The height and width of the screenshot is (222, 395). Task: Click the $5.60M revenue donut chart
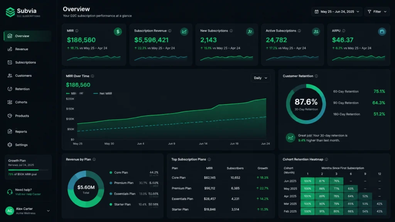click(x=86, y=189)
